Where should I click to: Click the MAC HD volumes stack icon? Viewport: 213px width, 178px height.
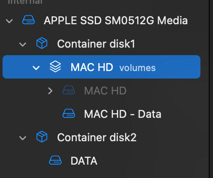55,66
